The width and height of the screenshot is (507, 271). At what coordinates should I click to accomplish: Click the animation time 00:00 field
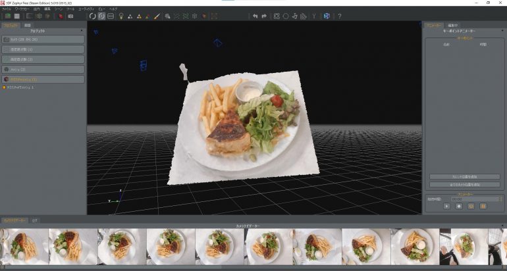tap(476, 199)
